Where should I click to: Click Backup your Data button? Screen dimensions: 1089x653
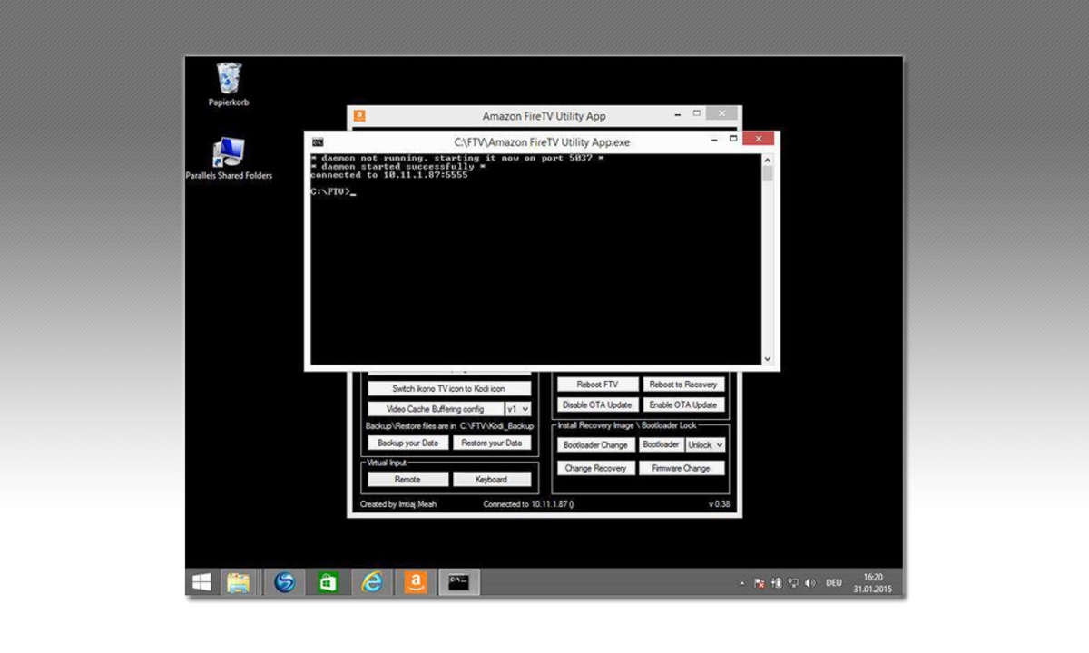click(x=407, y=443)
